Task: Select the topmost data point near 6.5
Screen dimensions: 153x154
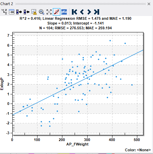Action: point(110,41)
